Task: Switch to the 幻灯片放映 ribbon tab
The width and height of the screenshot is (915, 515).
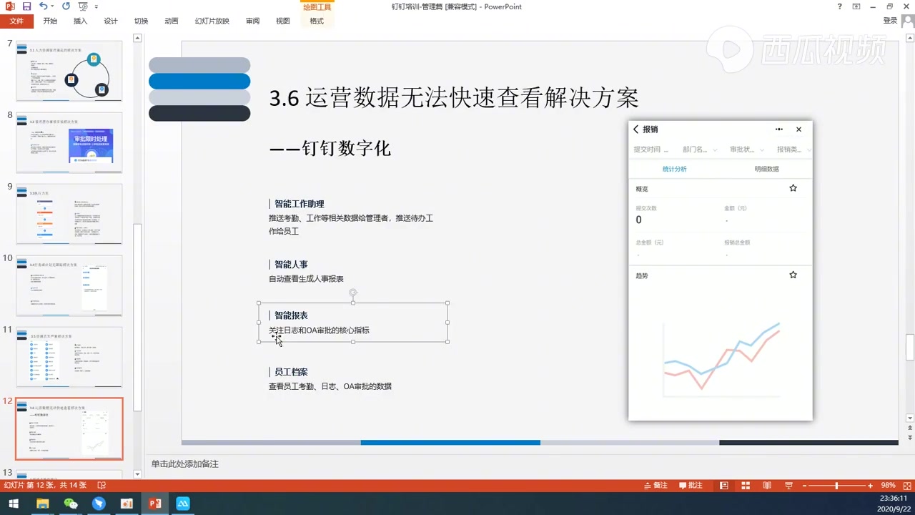Action: [212, 21]
